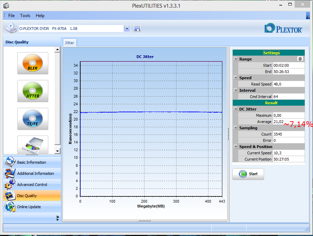Click the status bar resize grip

click(307, 229)
